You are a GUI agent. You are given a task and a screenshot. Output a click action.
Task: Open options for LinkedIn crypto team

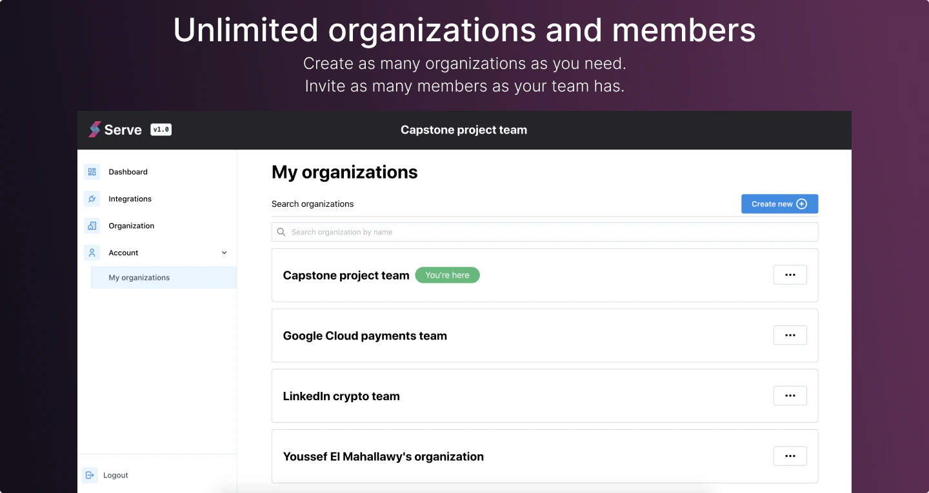coord(790,396)
